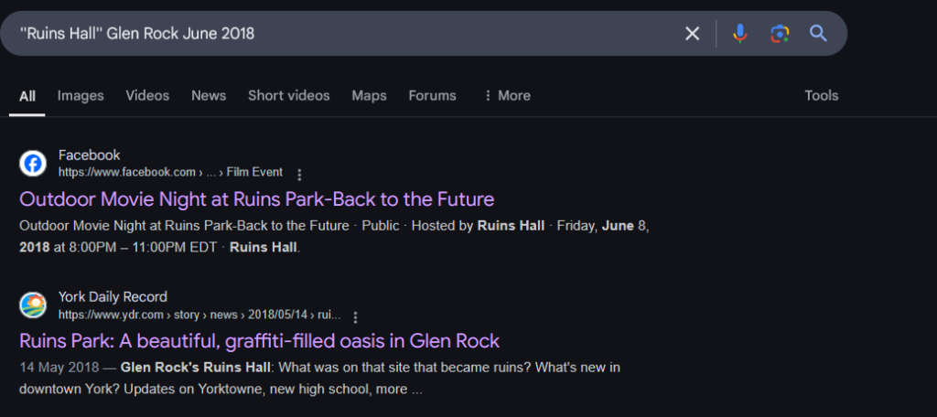Open the Tools filter button
The image size is (937, 417).
pos(821,96)
